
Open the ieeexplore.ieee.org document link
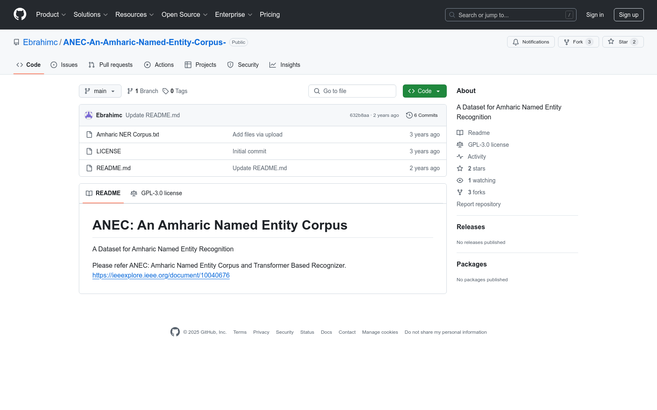pyautogui.click(x=161, y=276)
